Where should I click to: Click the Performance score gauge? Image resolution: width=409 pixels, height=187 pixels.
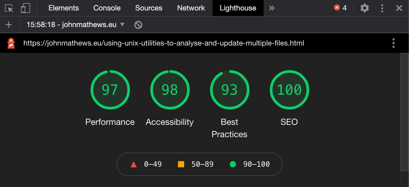110,90
